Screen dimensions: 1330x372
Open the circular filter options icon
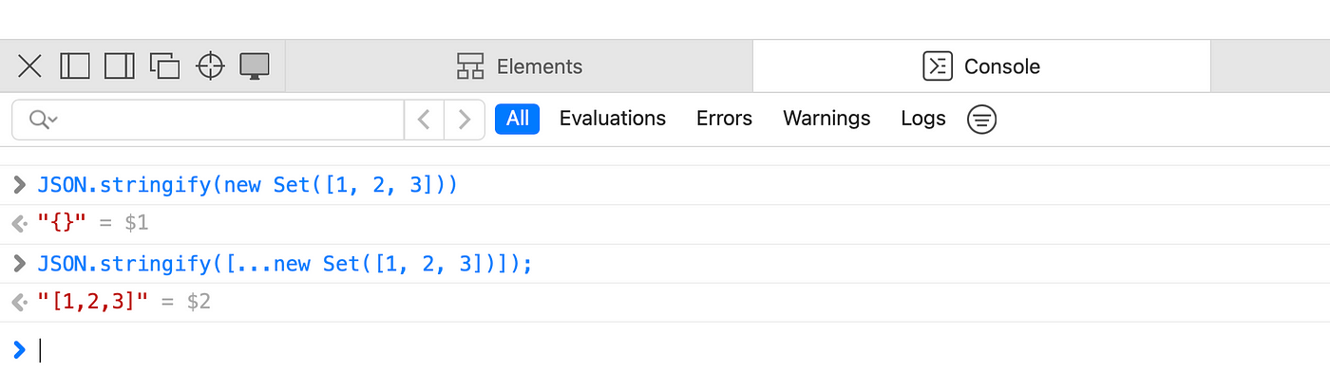[981, 120]
